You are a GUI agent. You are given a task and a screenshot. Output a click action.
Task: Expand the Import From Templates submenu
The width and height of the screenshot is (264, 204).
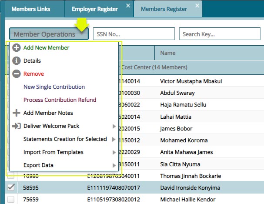tap(65, 152)
